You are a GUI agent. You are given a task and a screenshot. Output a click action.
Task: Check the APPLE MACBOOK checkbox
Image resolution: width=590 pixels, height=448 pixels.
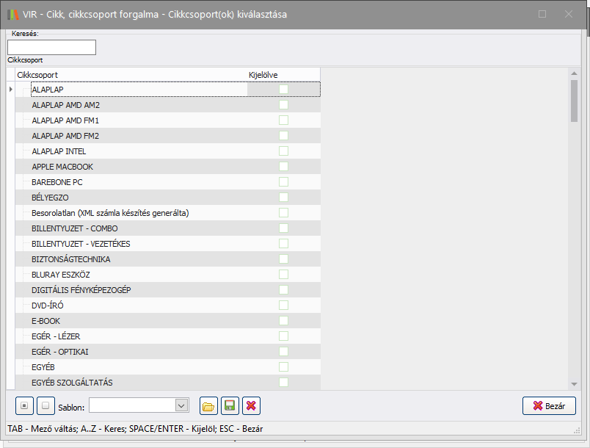(x=283, y=167)
